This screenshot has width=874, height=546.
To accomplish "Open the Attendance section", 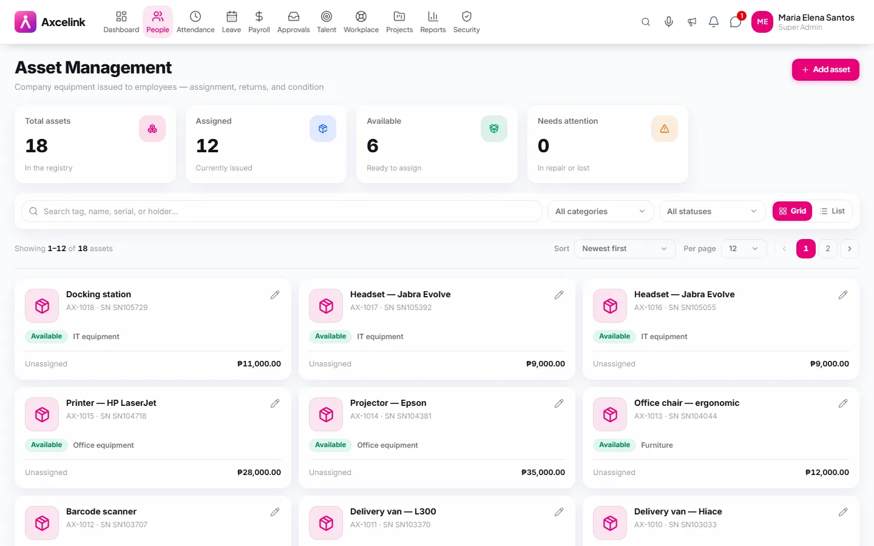I will pos(195,22).
